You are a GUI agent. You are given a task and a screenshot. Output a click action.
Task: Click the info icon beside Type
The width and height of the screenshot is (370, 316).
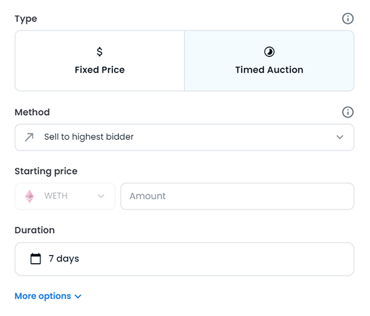[x=348, y=18]
